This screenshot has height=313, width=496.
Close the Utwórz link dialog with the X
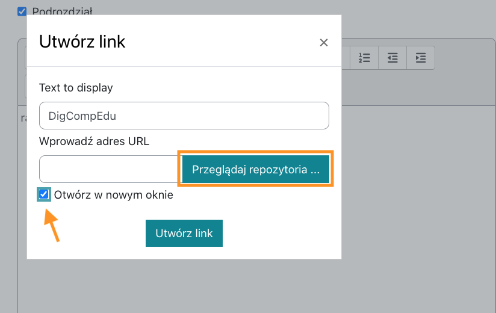(324, 42)
